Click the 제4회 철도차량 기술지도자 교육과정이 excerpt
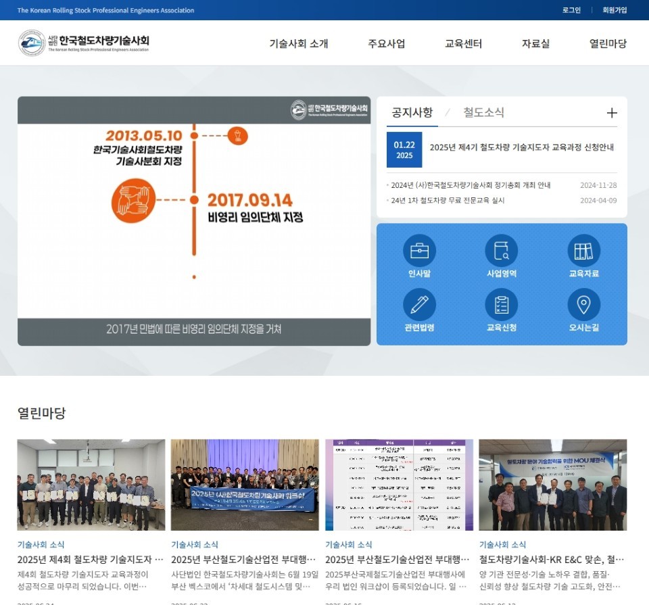This screenshot has height=605, width=649. click(x=82, y=580)
